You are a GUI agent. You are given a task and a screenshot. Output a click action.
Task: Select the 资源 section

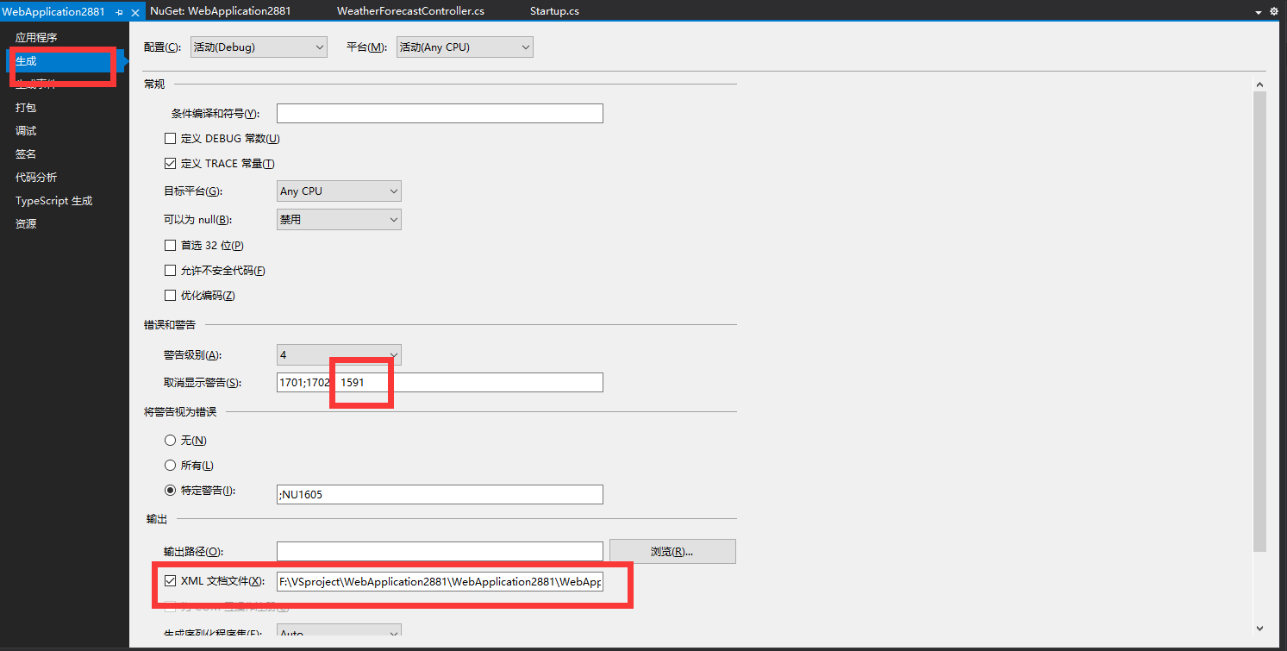pos(26,224)
